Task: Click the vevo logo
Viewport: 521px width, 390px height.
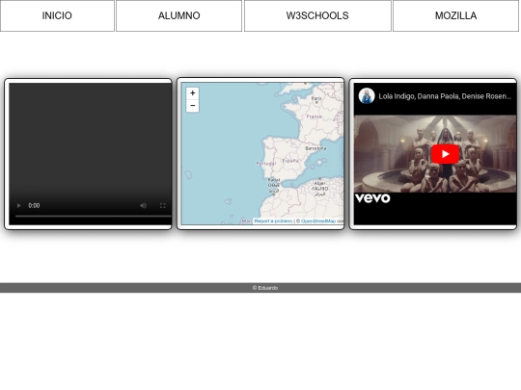Action: [372, 198]
